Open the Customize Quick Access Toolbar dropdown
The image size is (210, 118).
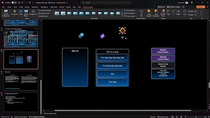(33, 3)
